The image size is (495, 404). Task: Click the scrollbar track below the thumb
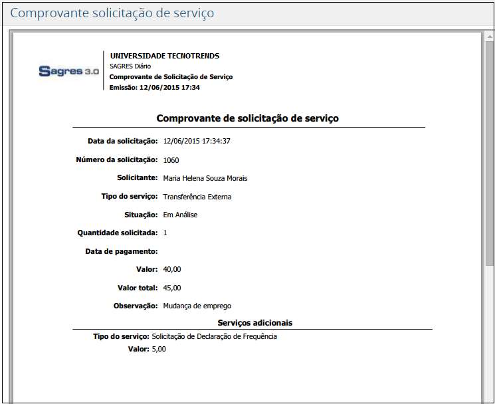(489, 332)
